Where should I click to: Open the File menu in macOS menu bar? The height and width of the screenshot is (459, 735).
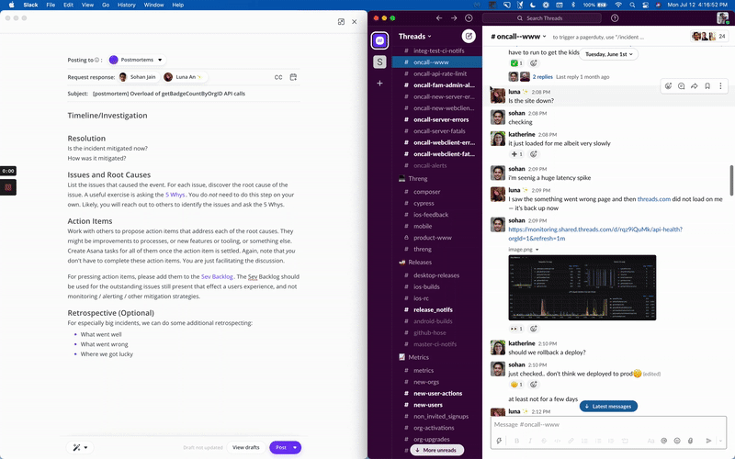click(x=51, y=5)
